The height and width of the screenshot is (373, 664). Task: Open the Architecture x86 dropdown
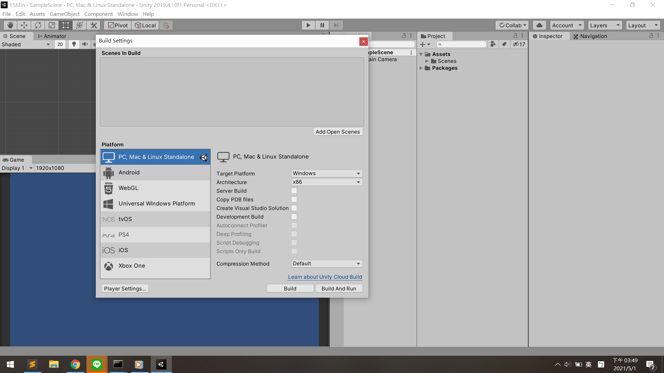tap(326, 182)
